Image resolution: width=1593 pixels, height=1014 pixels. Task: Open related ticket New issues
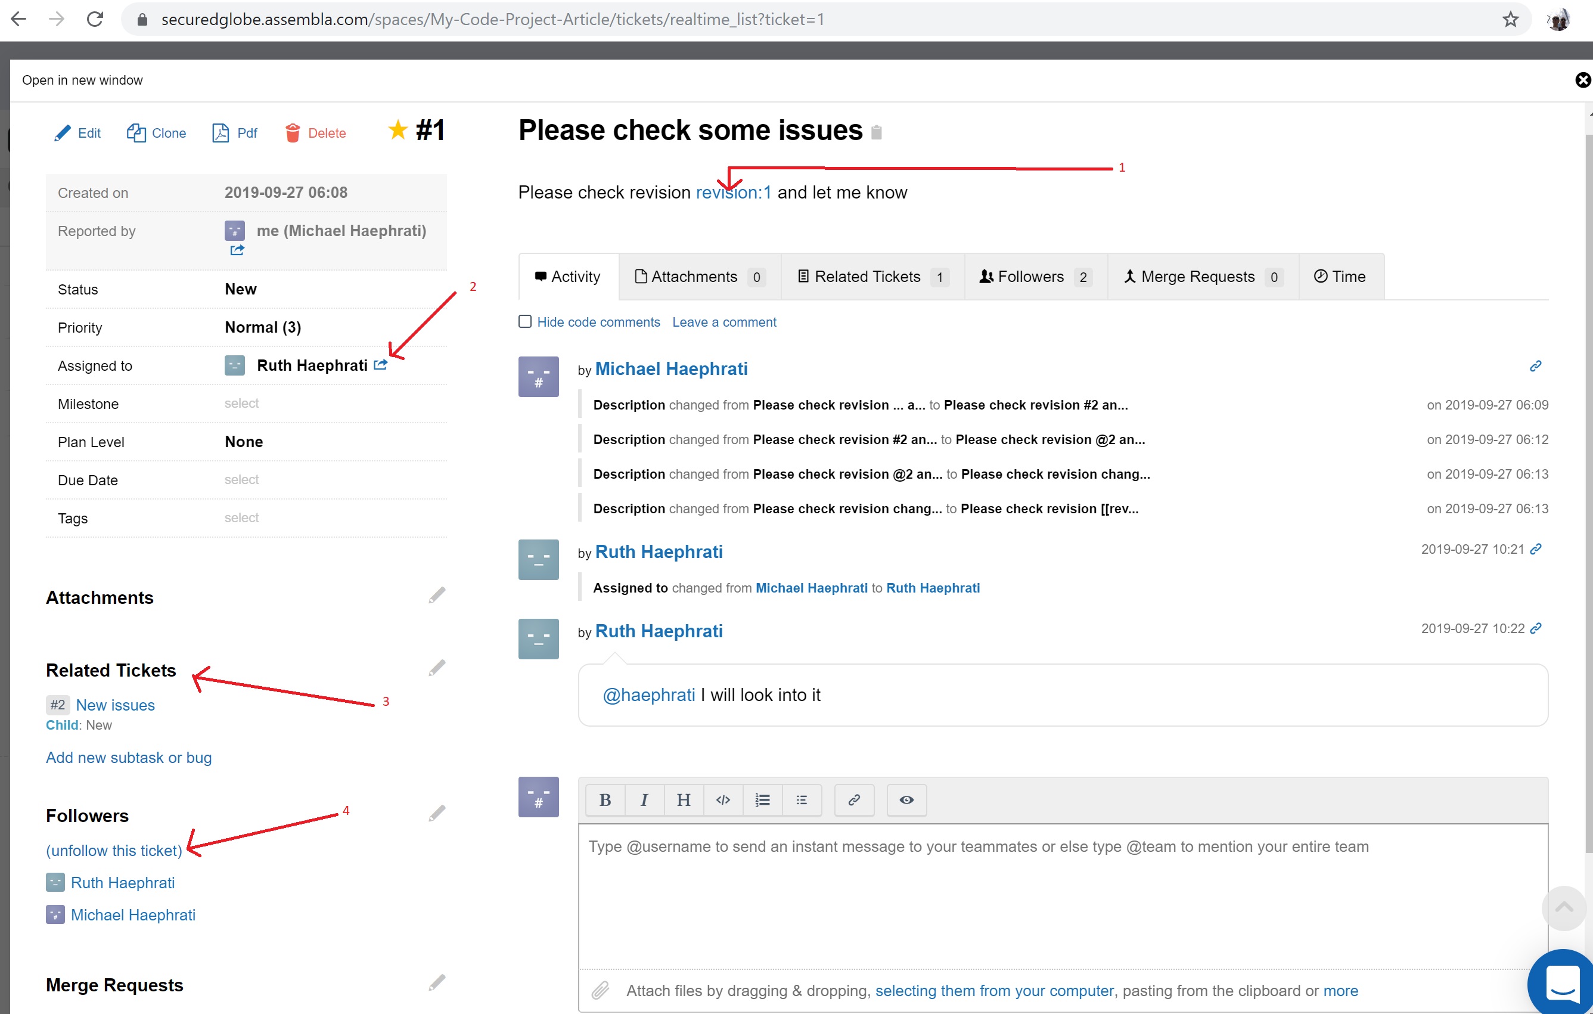coord(115,705)
